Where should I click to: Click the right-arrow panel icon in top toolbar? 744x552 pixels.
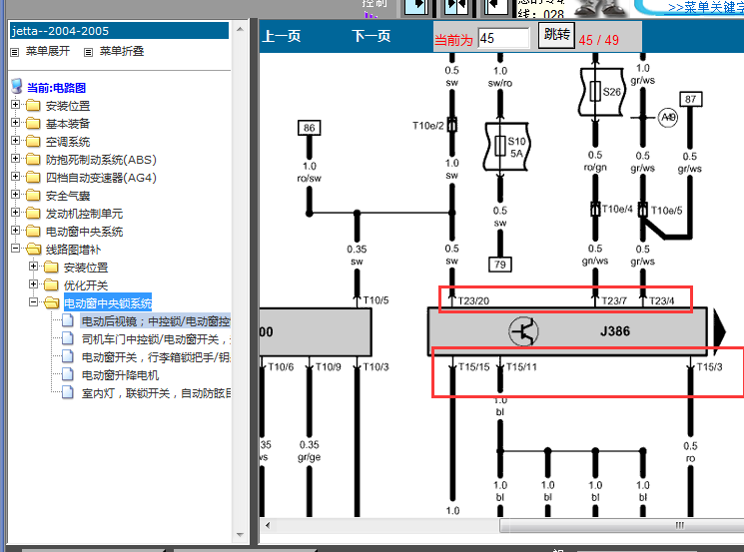[416, 7]
